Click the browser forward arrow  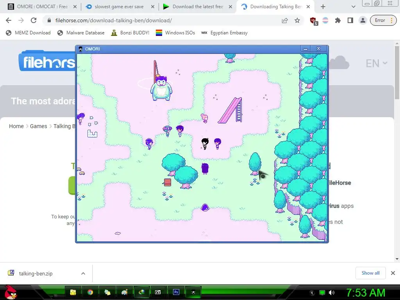tap(21, 20)
